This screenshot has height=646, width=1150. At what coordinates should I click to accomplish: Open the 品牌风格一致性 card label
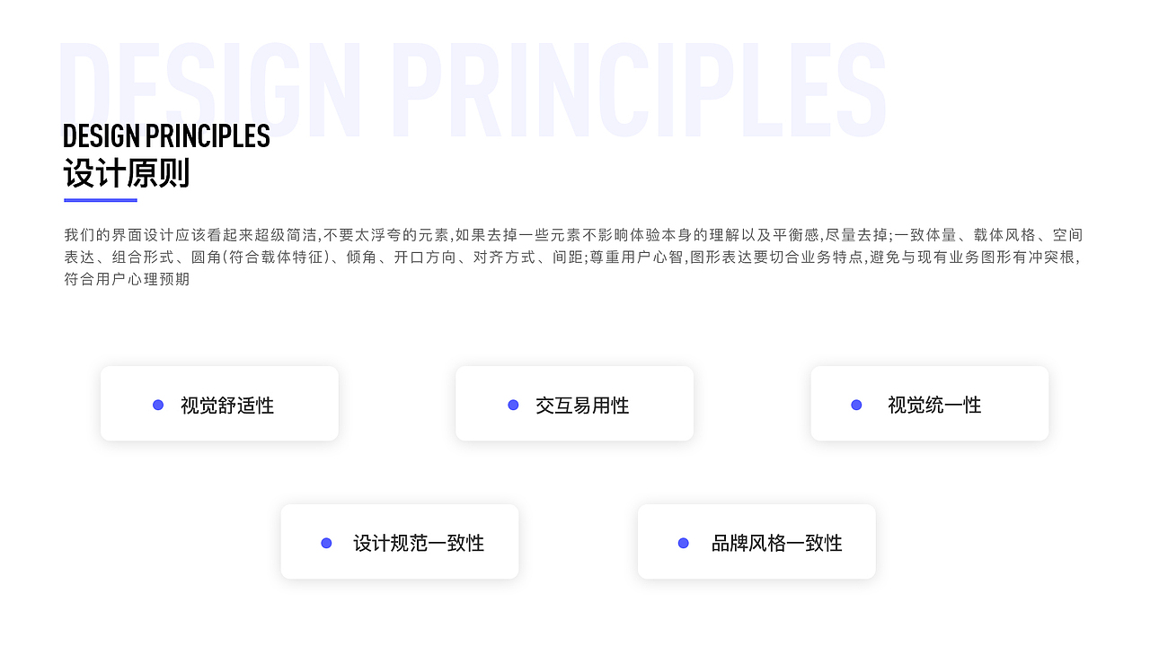tap(777, 544)
